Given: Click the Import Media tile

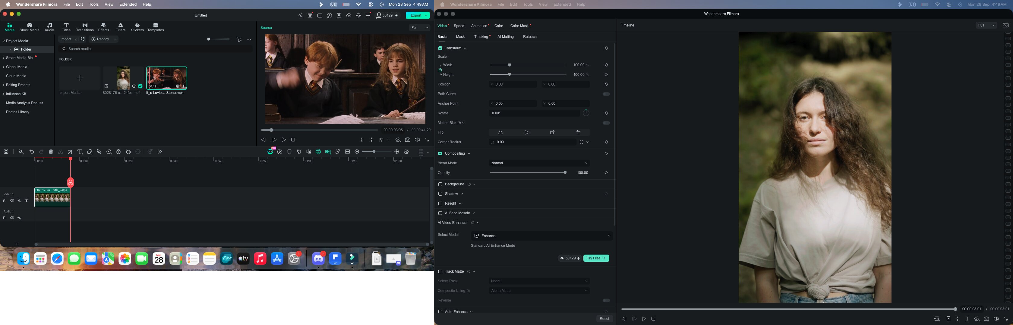Looking at the screenshot, I should click(x=80, y=78).
